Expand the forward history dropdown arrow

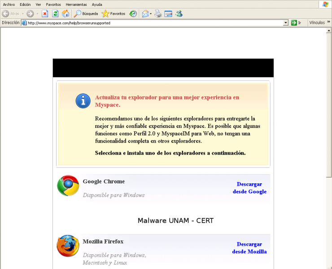[37, 14]
